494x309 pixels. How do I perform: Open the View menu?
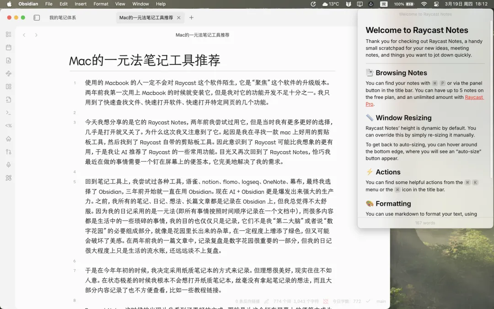tap(120, 4)
